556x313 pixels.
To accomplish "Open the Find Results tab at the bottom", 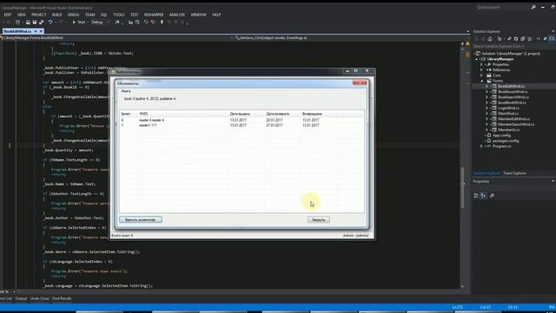I will [x=62, y=298].
